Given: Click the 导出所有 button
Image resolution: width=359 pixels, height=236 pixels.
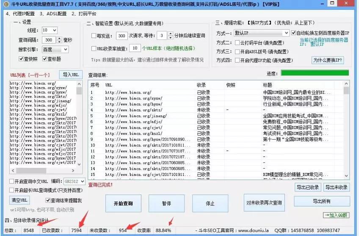Looking at the screenshot, I should pyautogui.click(x=321, y=201).
